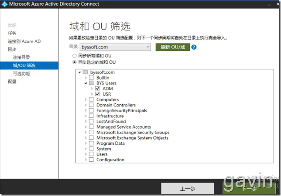Viewport: 281px width, 196px height.
Task: Expand the Managed Service Accounts node arrow
Action: coord(86,127)
